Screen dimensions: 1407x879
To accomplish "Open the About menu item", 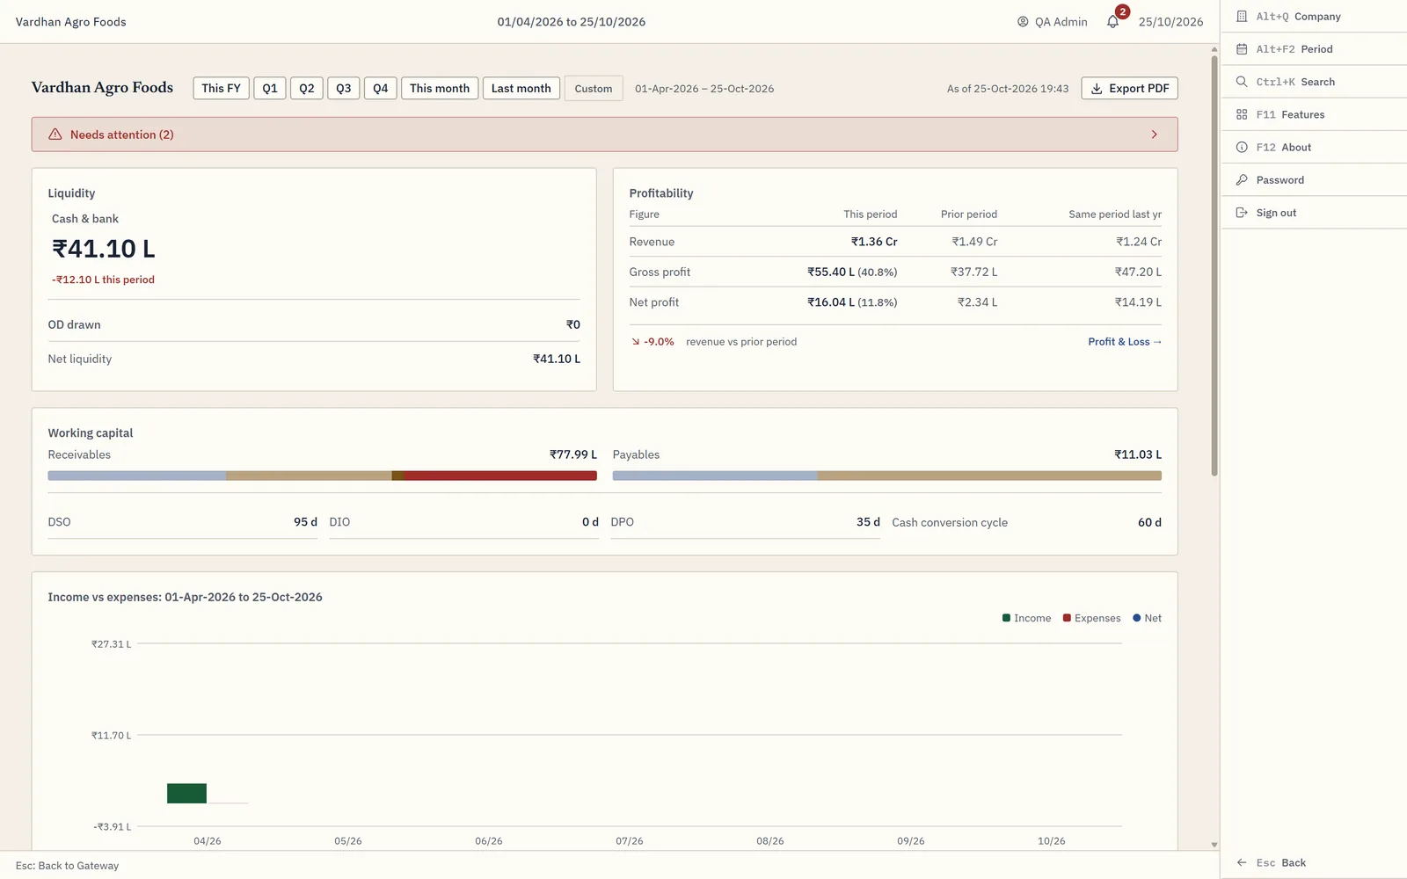I will [x=1314, y=147].
